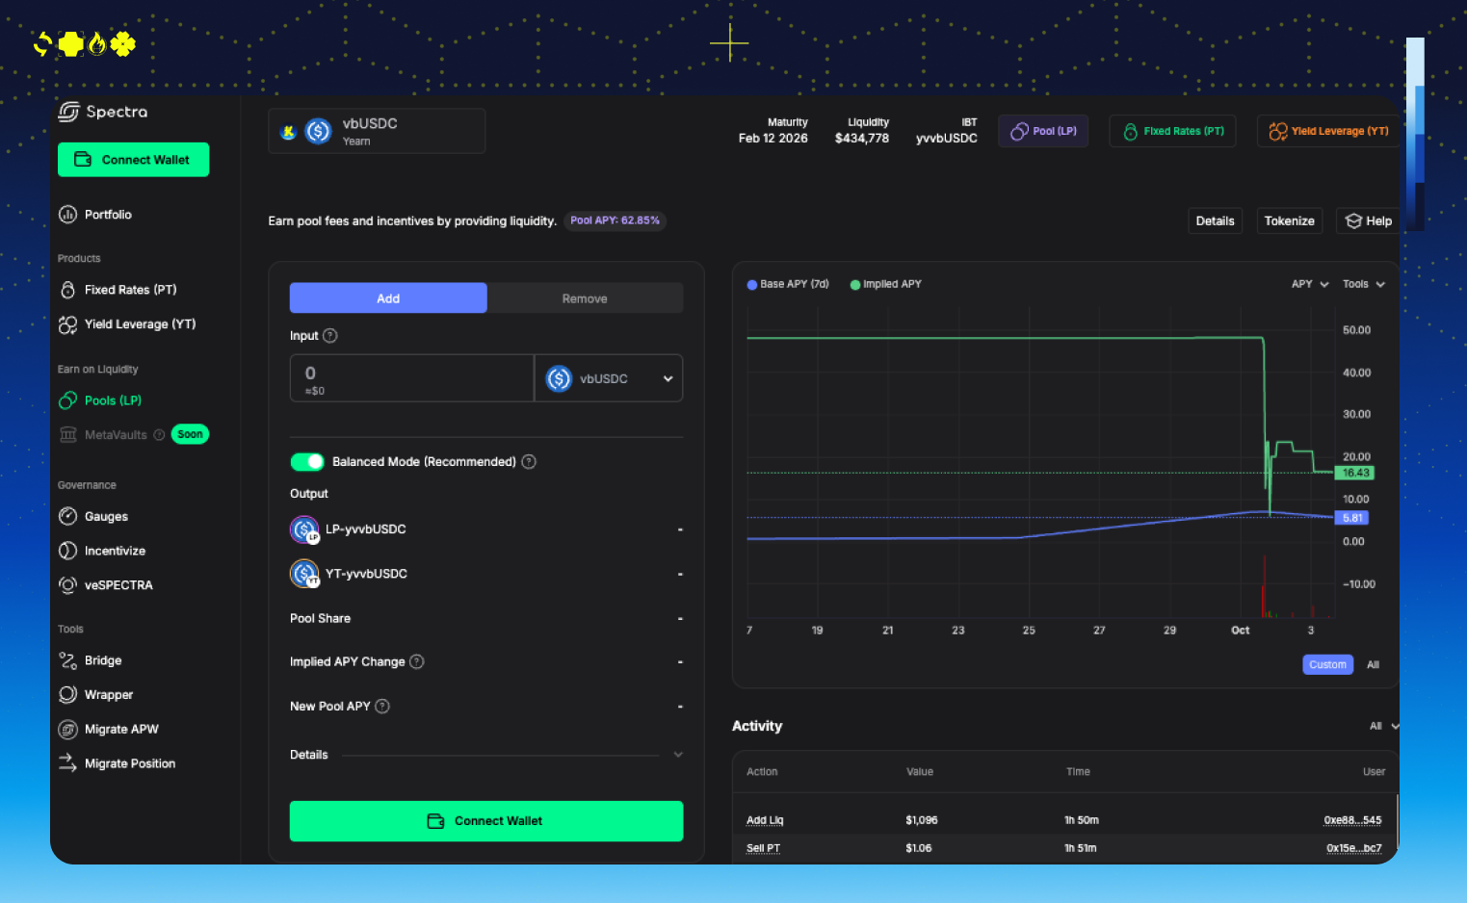The width and height of the screenshot is (1467, 903).
Task: Click the veSPECTRA sidebar icon
Action: [x=67, y=585]
